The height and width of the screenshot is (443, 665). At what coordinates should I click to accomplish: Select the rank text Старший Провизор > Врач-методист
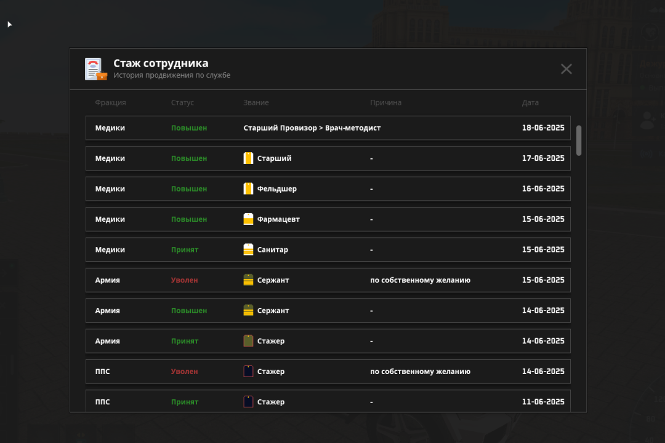coord(312,128)
